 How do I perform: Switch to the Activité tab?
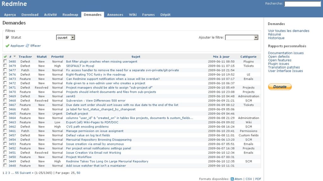pyautogui.click(x=50, y=14)
